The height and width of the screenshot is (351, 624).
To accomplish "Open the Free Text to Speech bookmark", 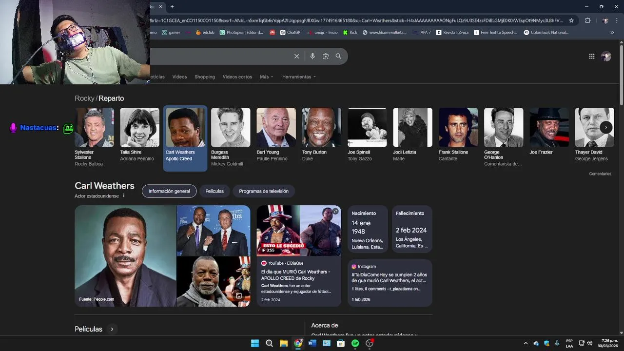I will click(496, 32).
